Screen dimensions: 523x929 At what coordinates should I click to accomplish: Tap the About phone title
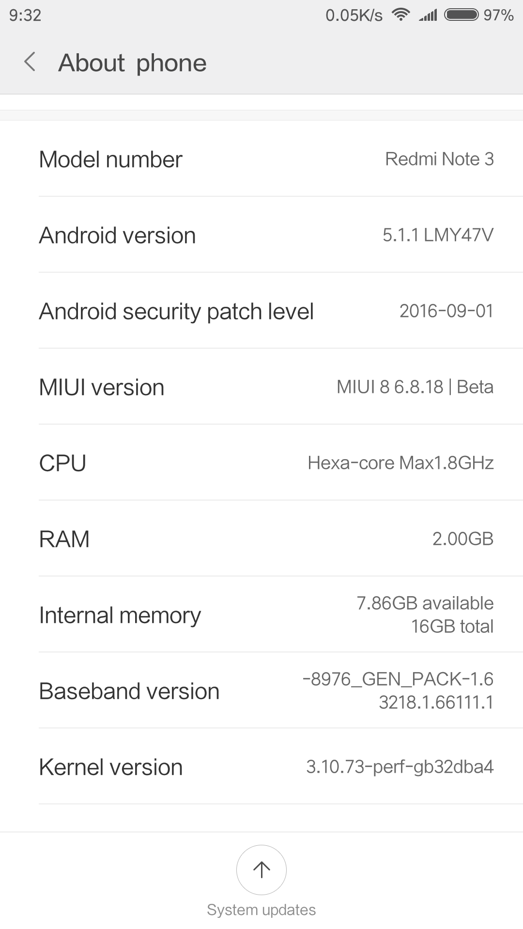click(x=132, y=63)
